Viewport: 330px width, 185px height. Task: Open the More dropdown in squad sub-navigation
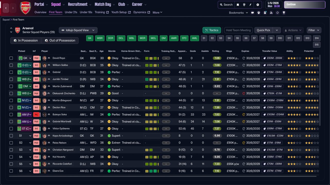[157, 12]
